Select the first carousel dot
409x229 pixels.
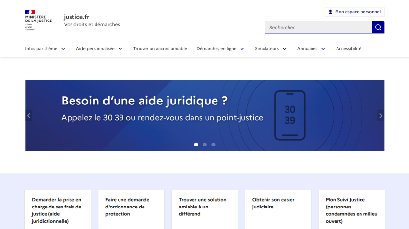(x=196, y=145)
